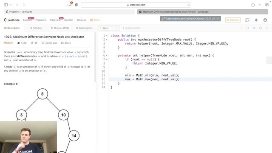
Task: Dismiss the September challenge banner
Action: [x=218, y=19]
